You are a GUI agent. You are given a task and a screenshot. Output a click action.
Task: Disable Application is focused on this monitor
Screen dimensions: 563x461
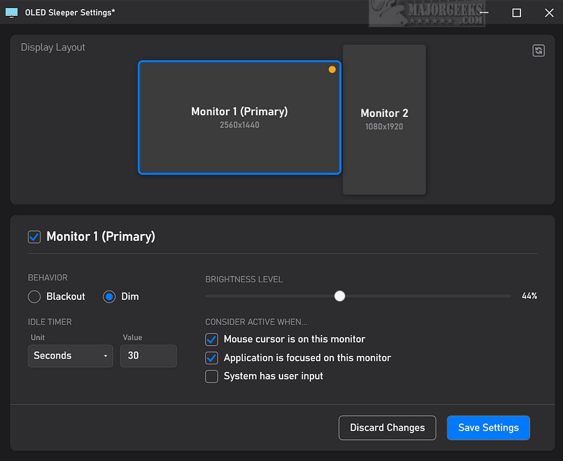(212, 358)
